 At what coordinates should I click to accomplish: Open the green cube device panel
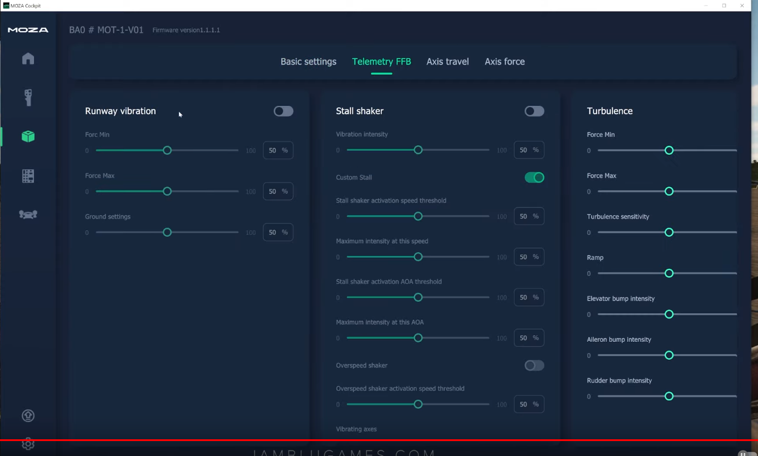28,136
